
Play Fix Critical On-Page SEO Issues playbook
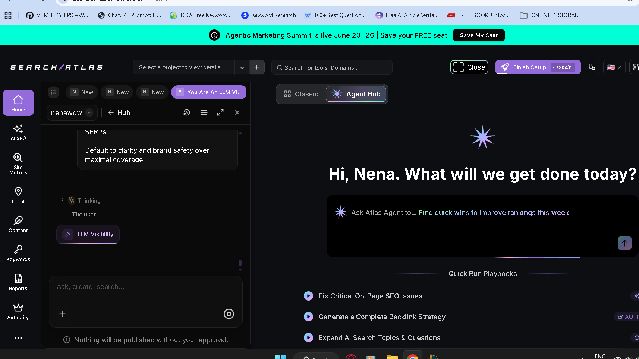pos(309,296)
